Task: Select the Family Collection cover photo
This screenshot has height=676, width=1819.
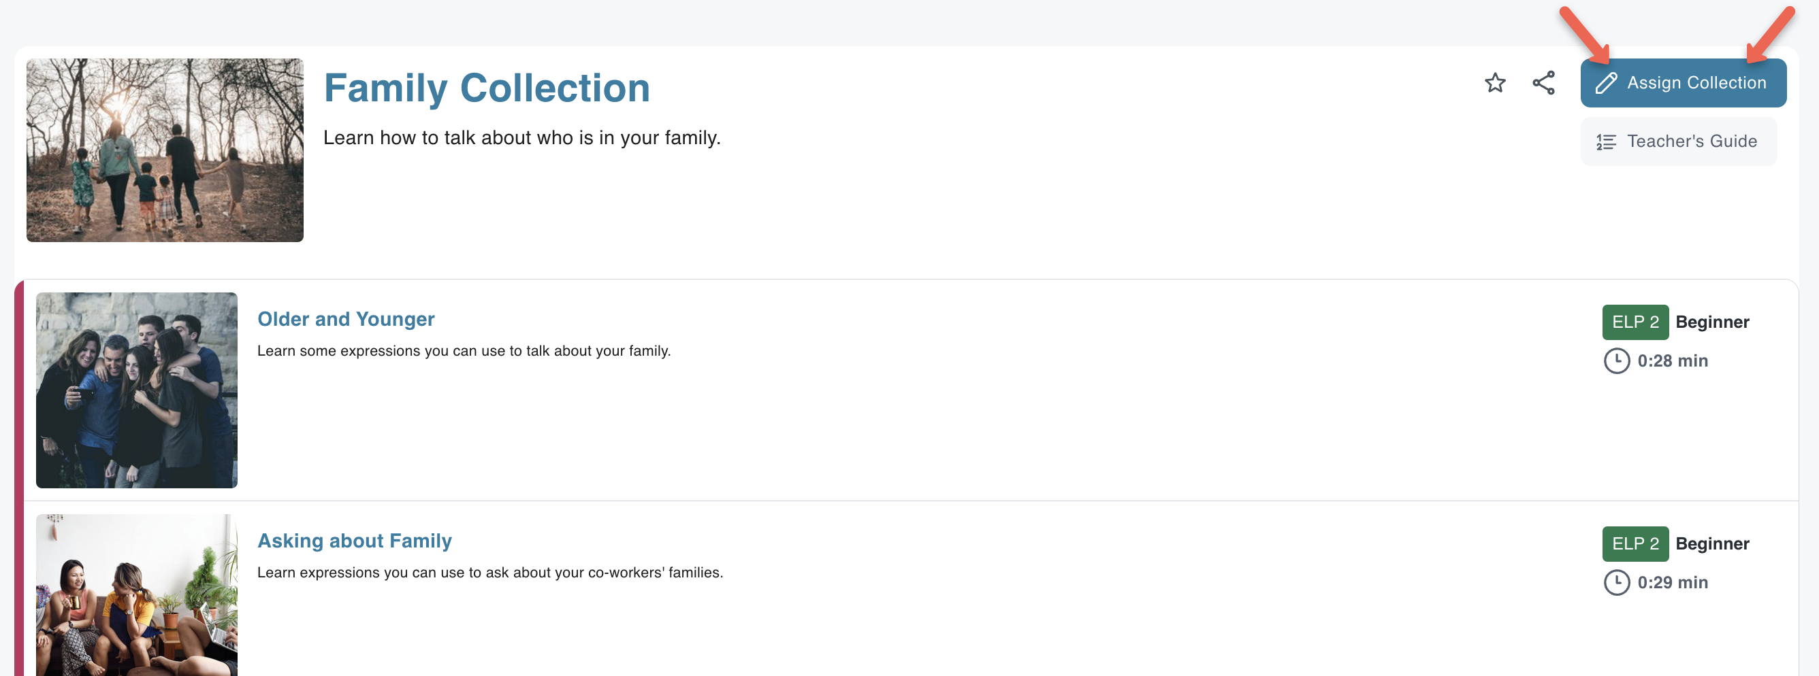Action: pos(165,150)
